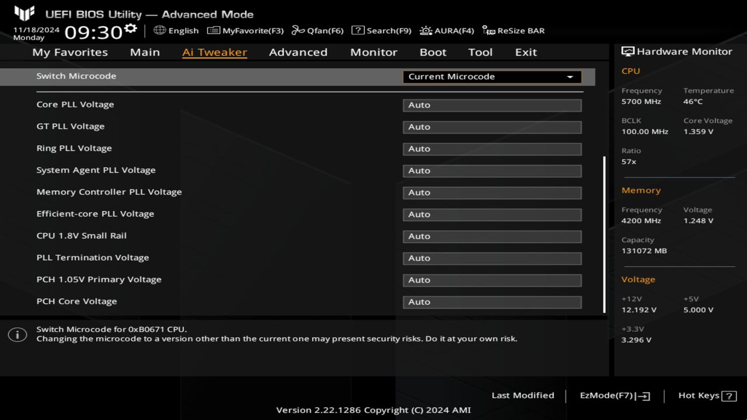Click the +5V reading 5.000 V
The image size is (747, 420).
(699, 310)
